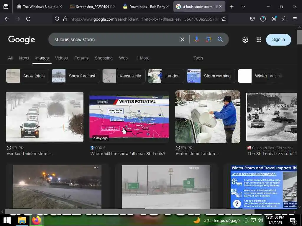Switch to the All results tab
Viewport: 302px width, 226px height.
(10, 58)
